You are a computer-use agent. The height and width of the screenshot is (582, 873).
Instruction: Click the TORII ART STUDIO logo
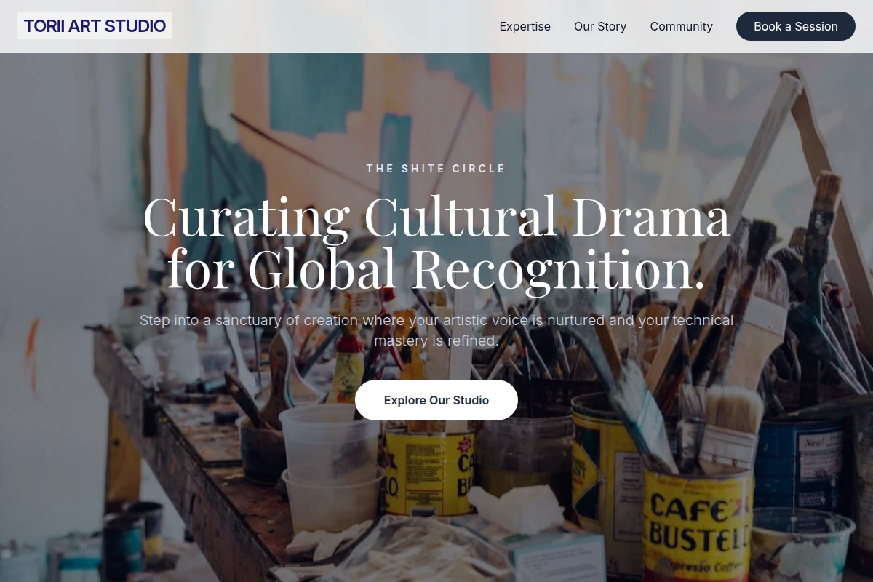[x=95, y=26]
